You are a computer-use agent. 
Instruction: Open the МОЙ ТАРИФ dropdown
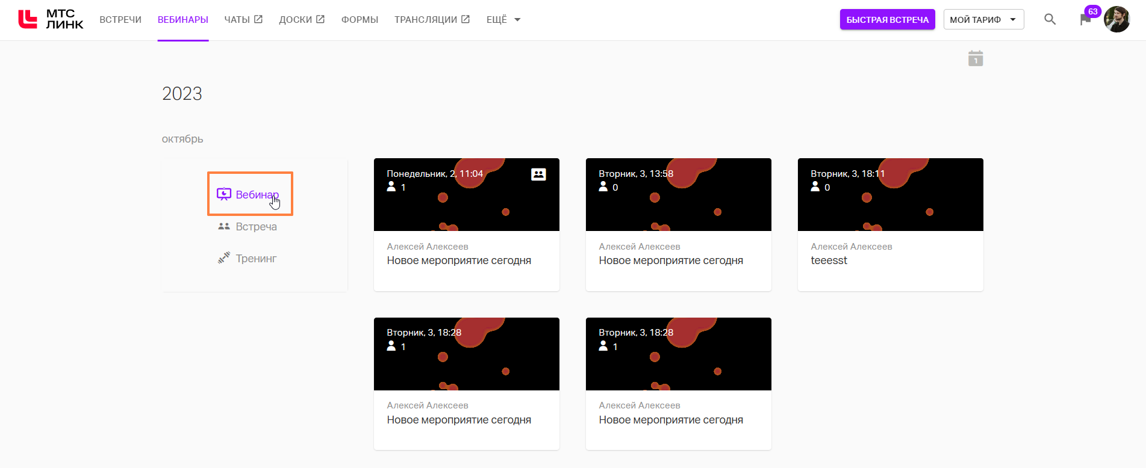tap(983, 20)
